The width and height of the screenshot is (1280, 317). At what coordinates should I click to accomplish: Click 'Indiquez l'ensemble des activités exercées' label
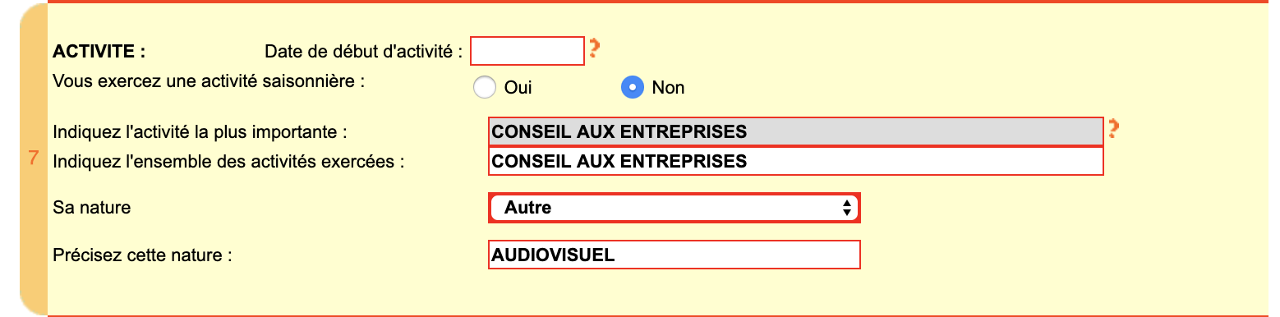(229, 161)
